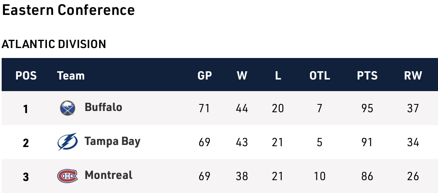Click Buffalo's 44 wins value

tap(242, 109)
